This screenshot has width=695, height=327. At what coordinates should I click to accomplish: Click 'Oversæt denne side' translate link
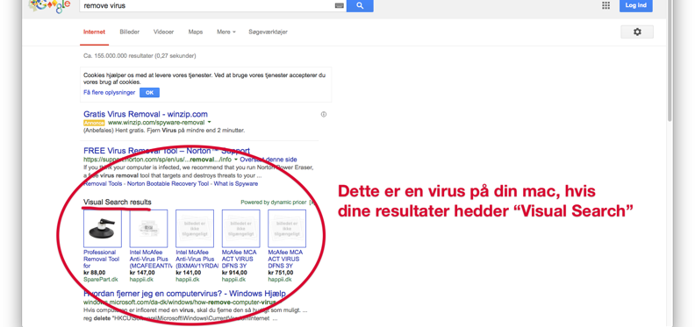(269, 160)
